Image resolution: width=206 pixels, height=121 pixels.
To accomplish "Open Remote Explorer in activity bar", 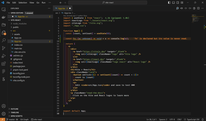I will pos(4,10).
